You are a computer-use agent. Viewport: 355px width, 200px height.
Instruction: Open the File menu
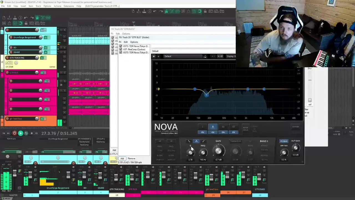(x=3, y=6)
